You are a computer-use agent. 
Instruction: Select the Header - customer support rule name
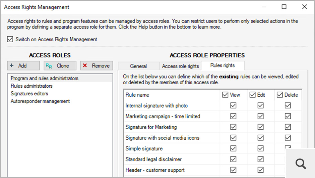coord(155,170)
